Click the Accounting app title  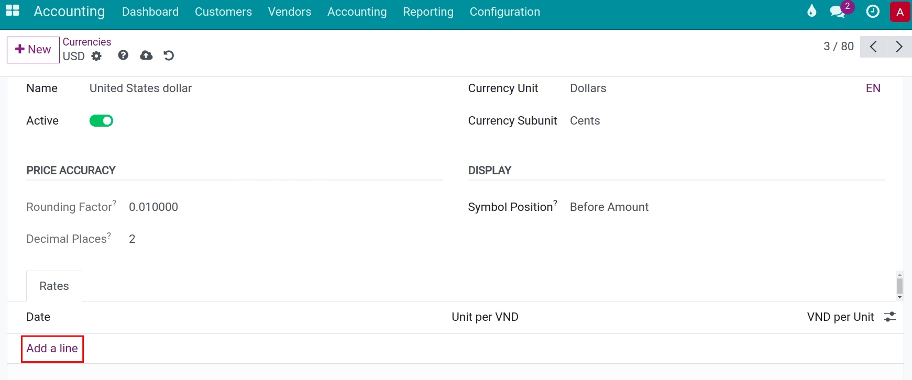[x=69, y=12]
